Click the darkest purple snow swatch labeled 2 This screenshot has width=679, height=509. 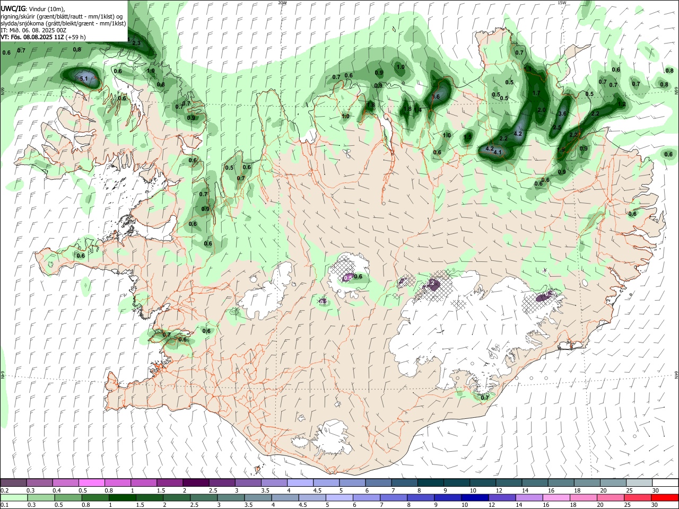195,483
